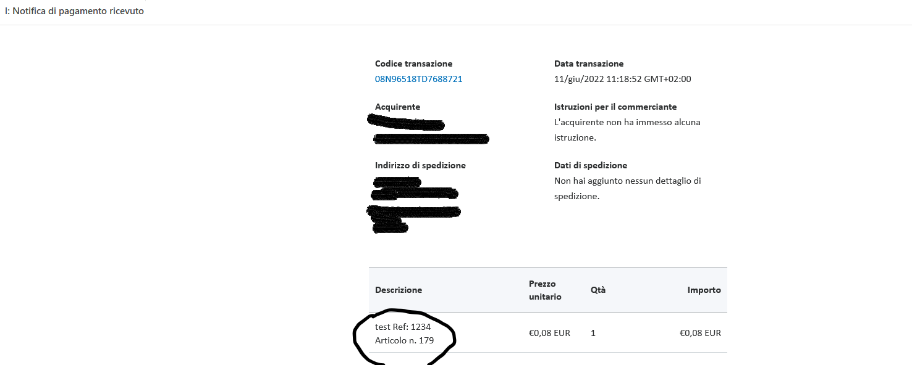This screenshot has height=365, width=912.
Task: Click the 'Indirizzo di spedizione' heading
Action: (x=420, y=165)
